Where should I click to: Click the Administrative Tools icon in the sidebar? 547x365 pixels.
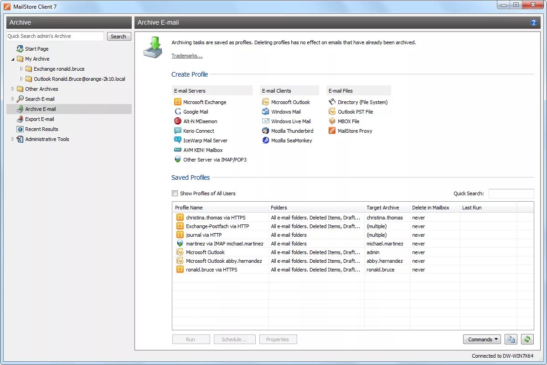point(20,139)
